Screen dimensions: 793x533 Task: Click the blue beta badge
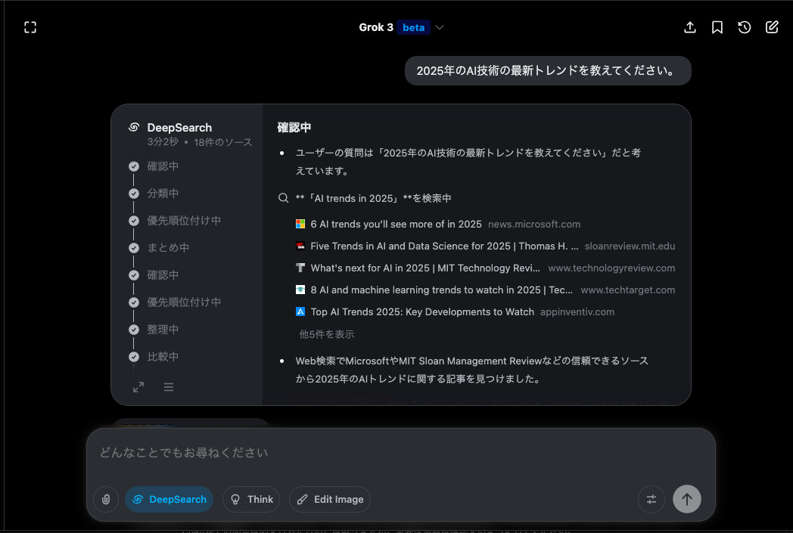pyautogui.click(x=413, y=27)
